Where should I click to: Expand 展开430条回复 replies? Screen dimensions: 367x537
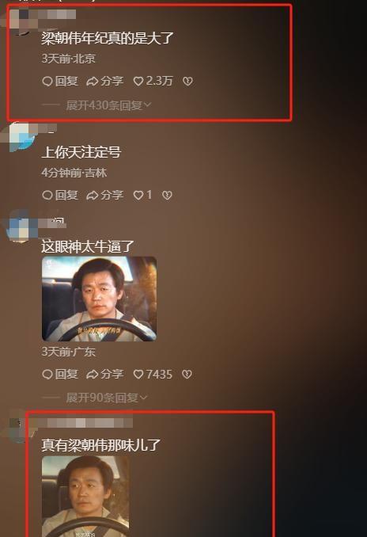tap(108, 105)
